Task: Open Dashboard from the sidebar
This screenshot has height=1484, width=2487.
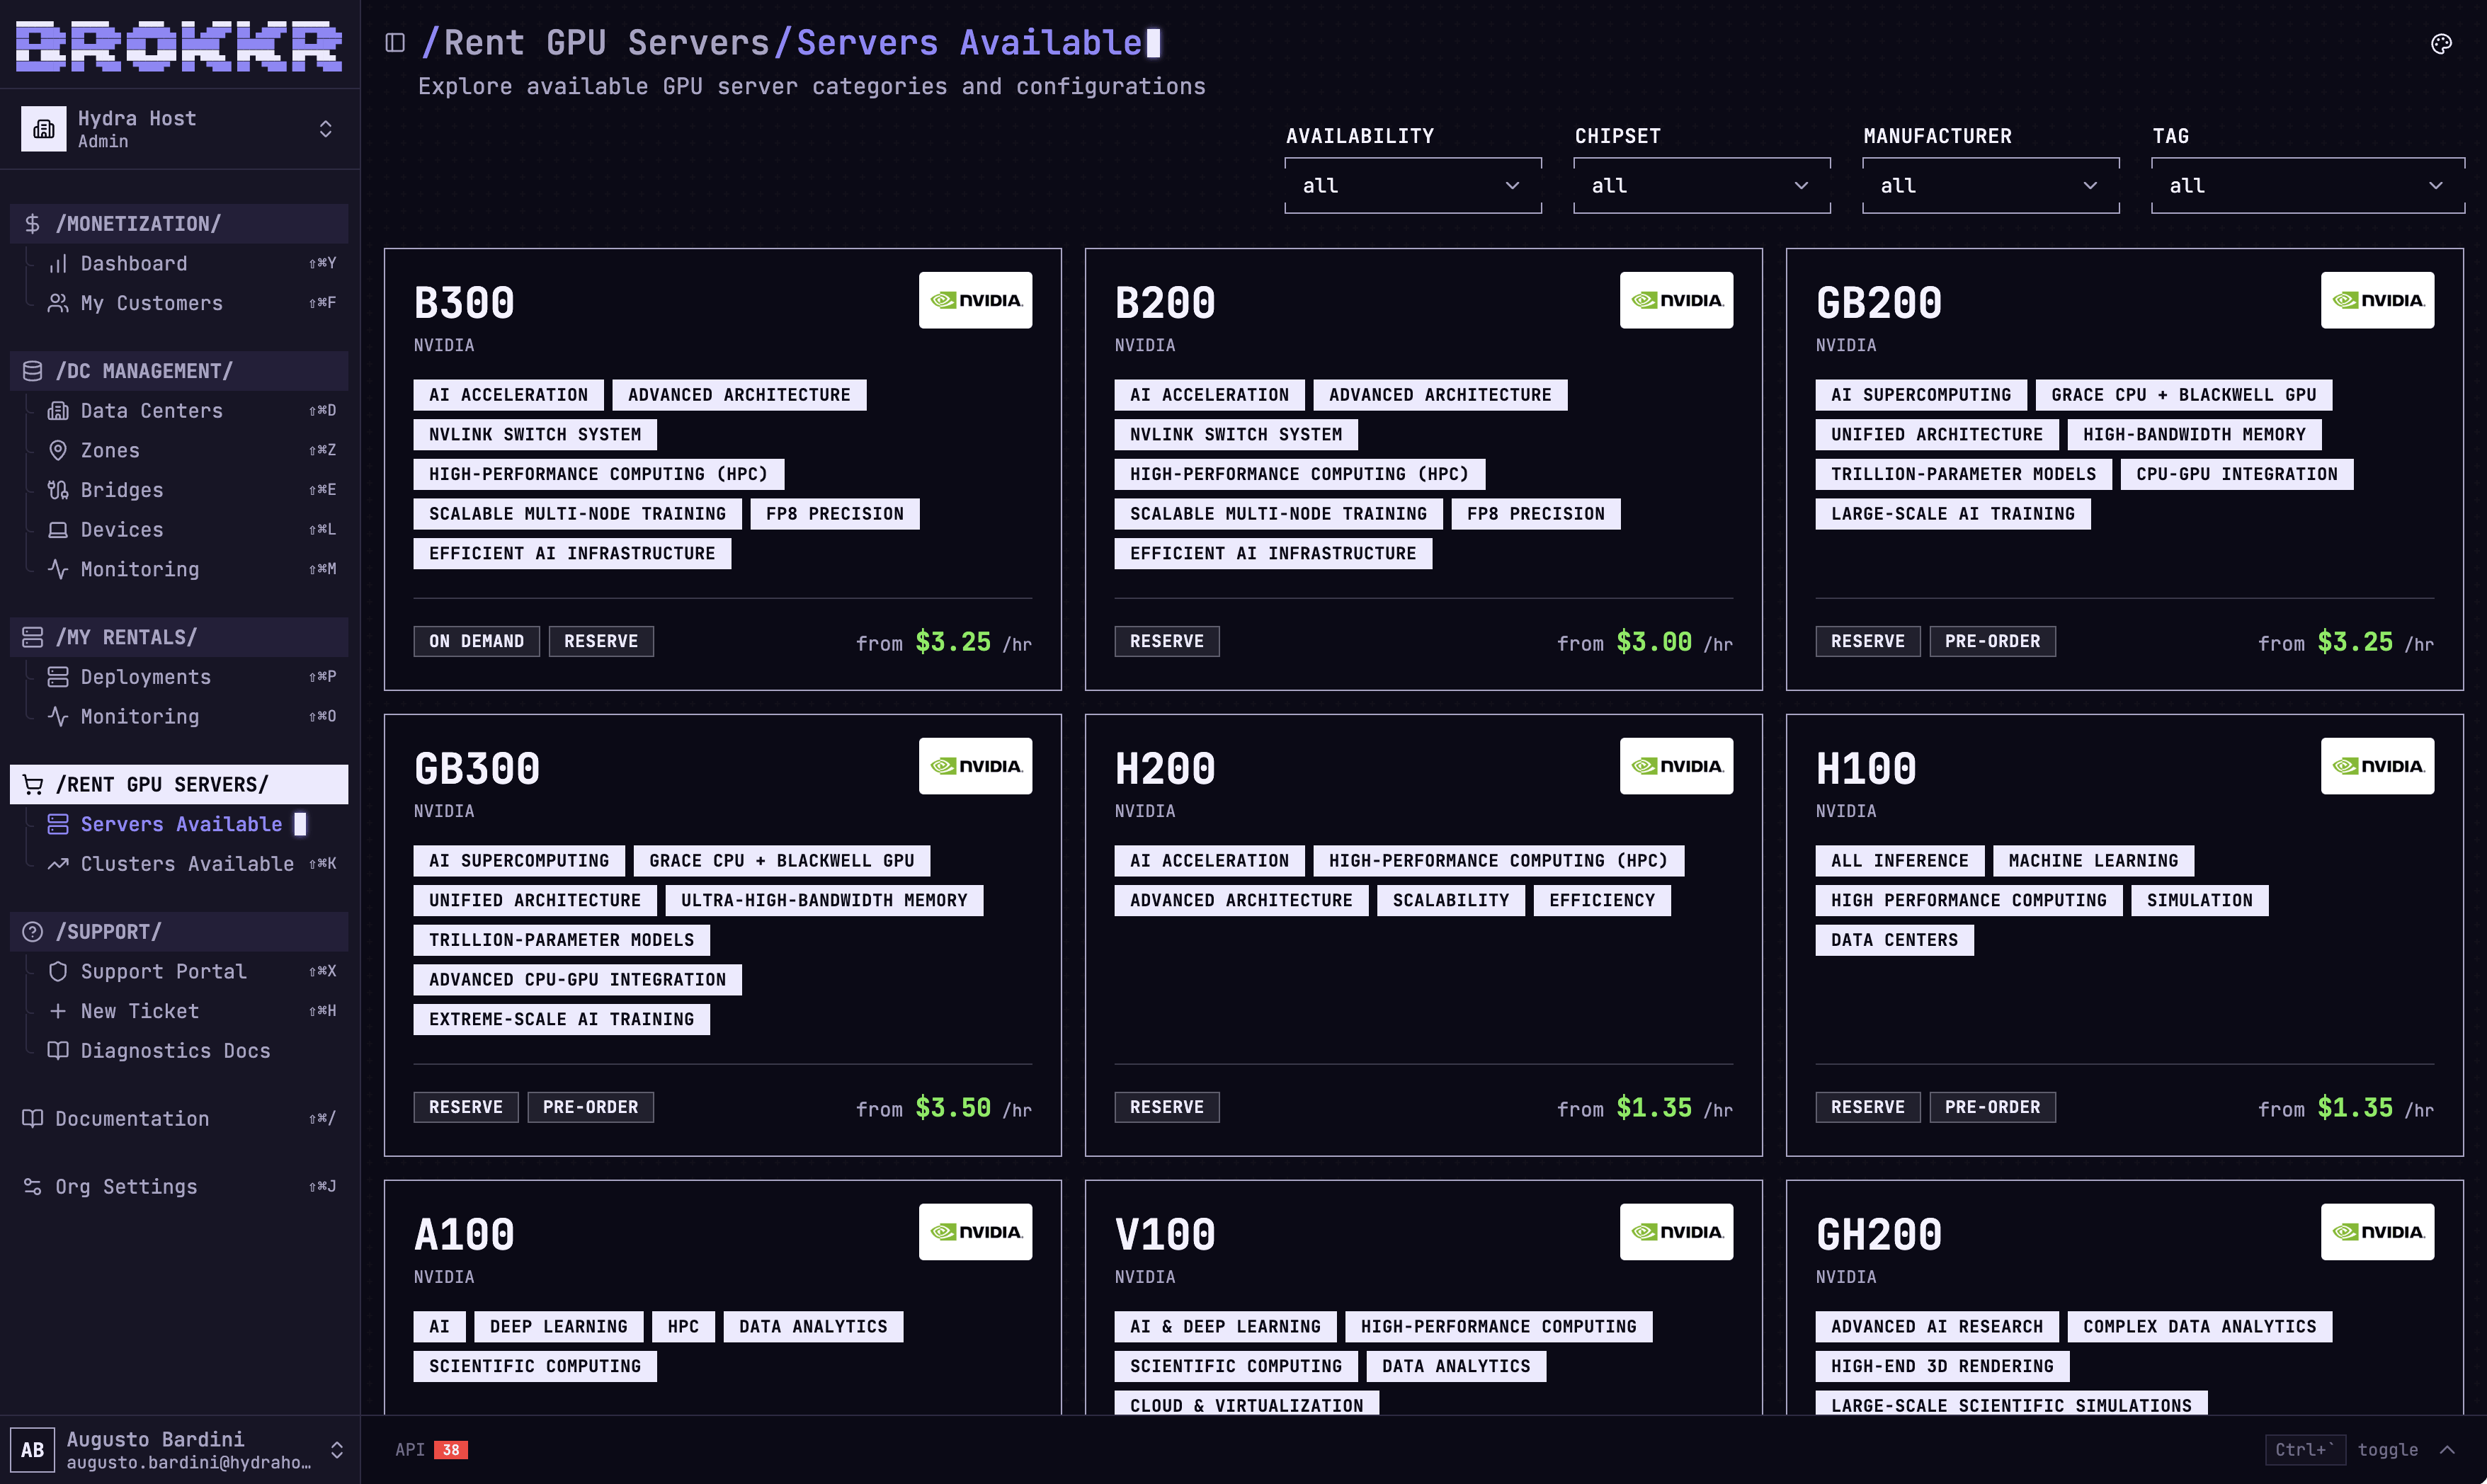Action: point(133,264)
